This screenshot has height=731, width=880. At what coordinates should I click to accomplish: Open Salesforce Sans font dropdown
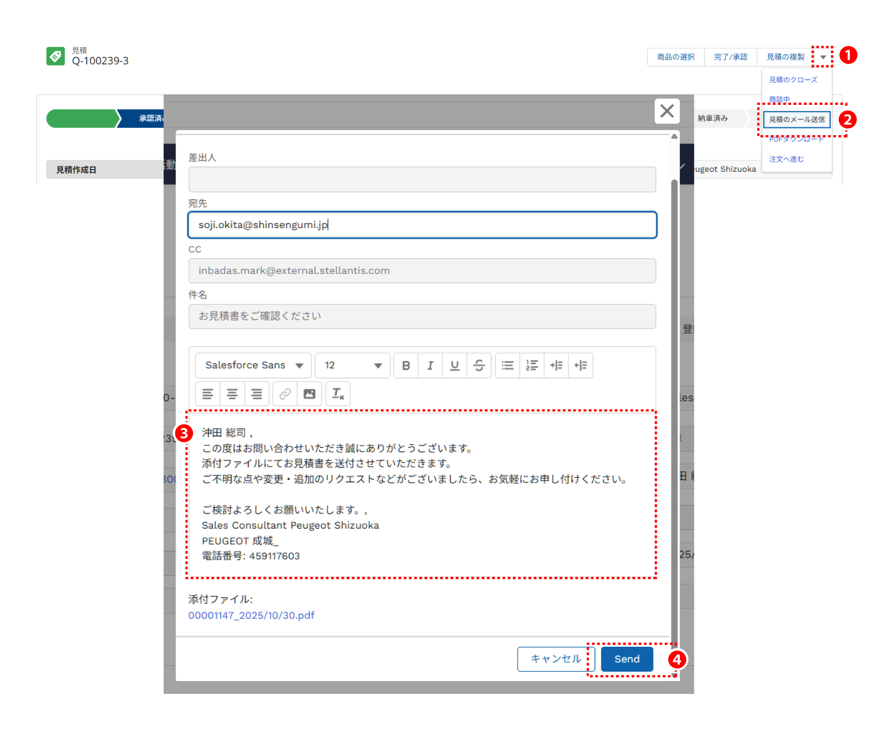click(253, 365)
